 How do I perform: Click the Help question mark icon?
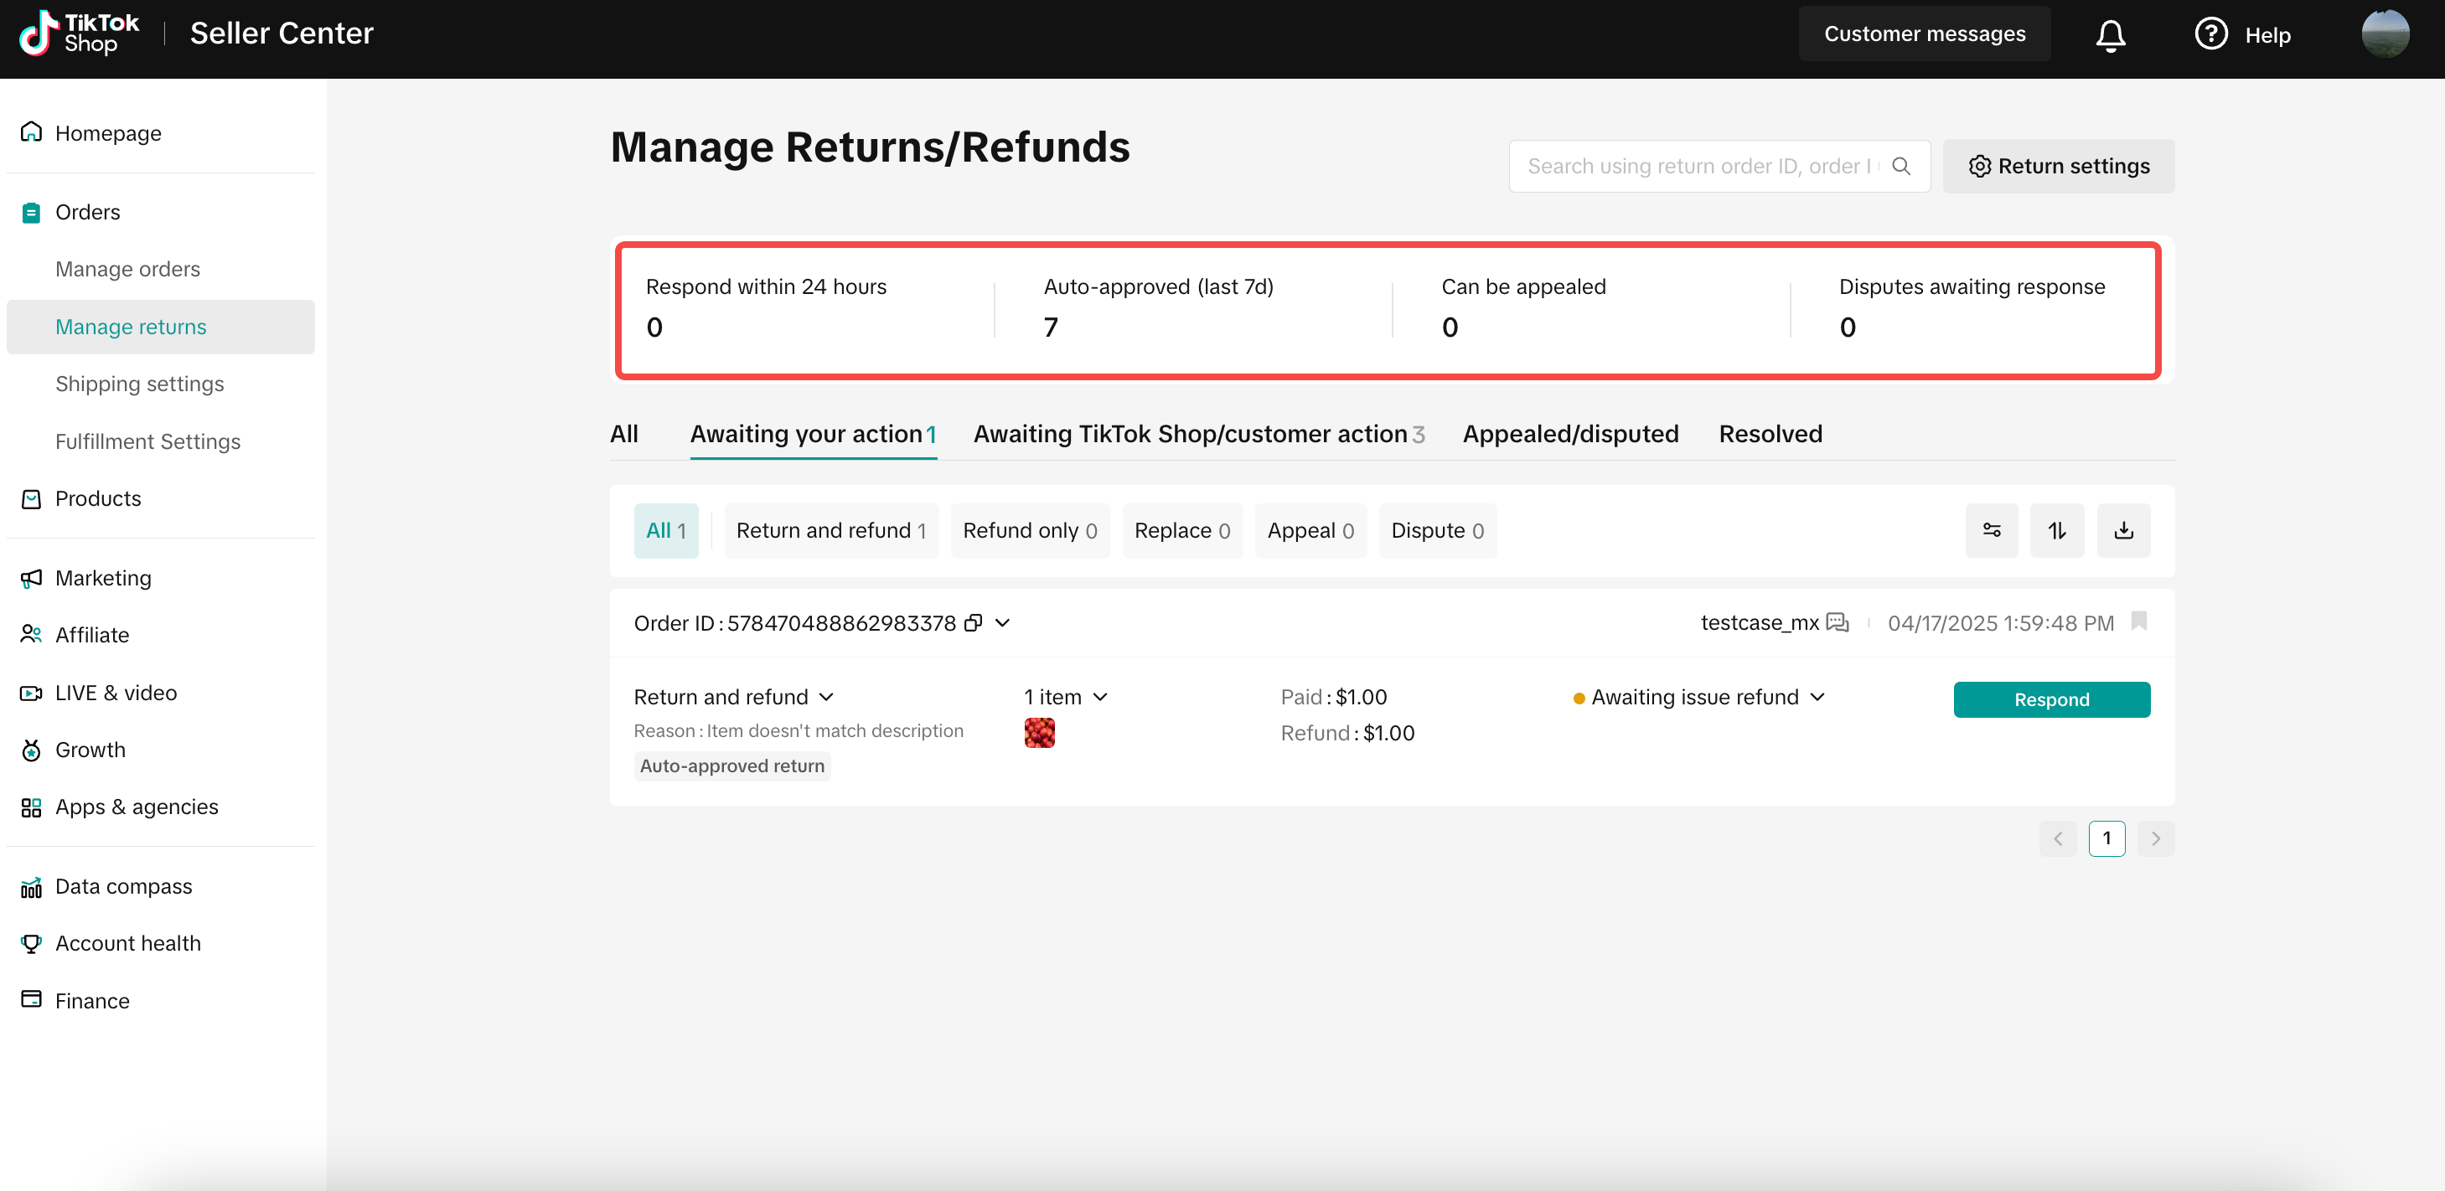click(x=2210, y=34)
